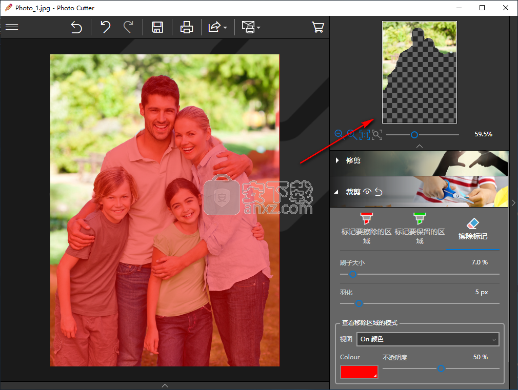Open the shopping cart purchase icon

pyautogui.click(x=318, y=27)
